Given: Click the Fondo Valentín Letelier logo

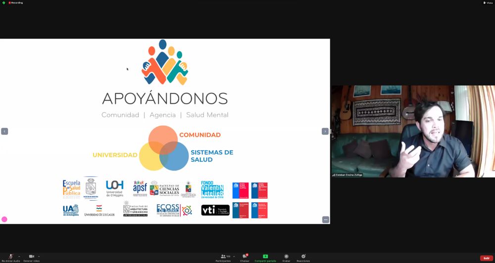Looking at the screenshot, I should 212,189.
